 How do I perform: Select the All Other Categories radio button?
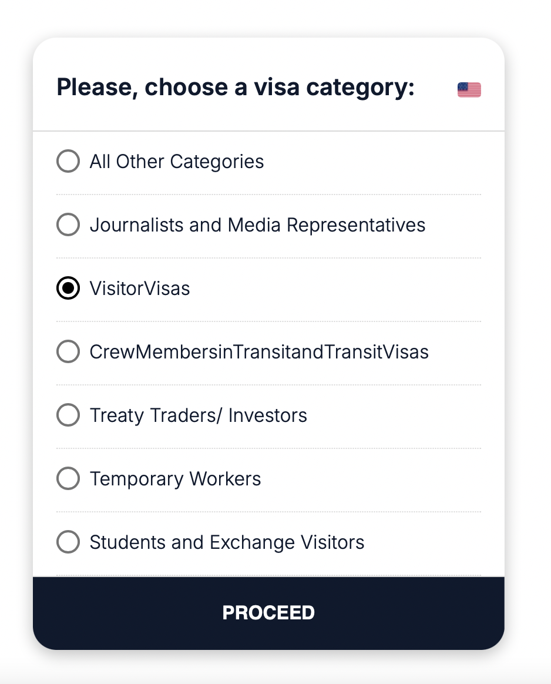click(68, 161)
